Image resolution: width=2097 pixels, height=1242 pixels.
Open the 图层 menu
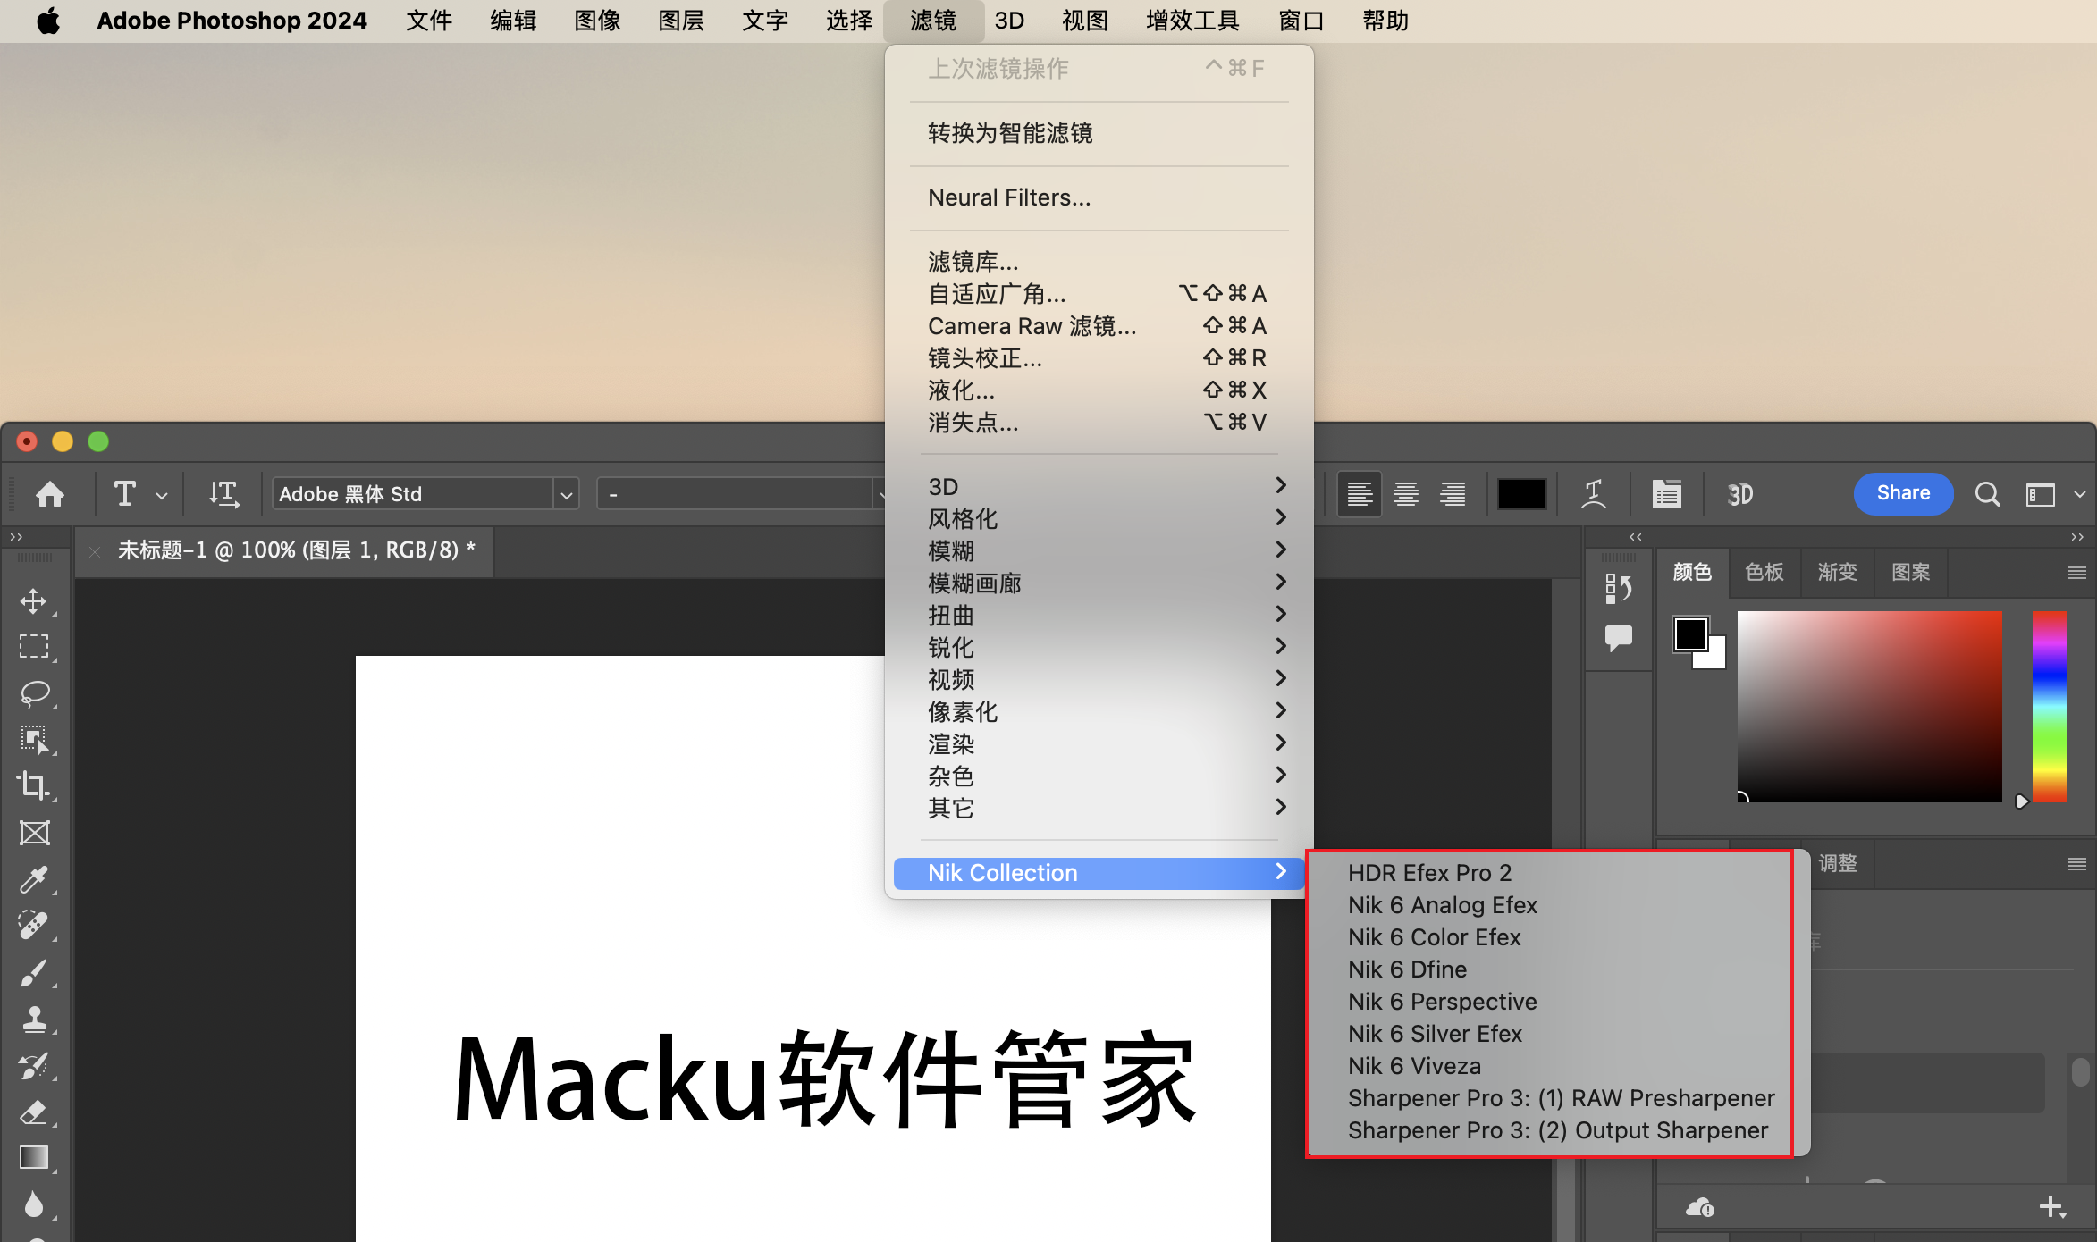click(x=681, y=21)
